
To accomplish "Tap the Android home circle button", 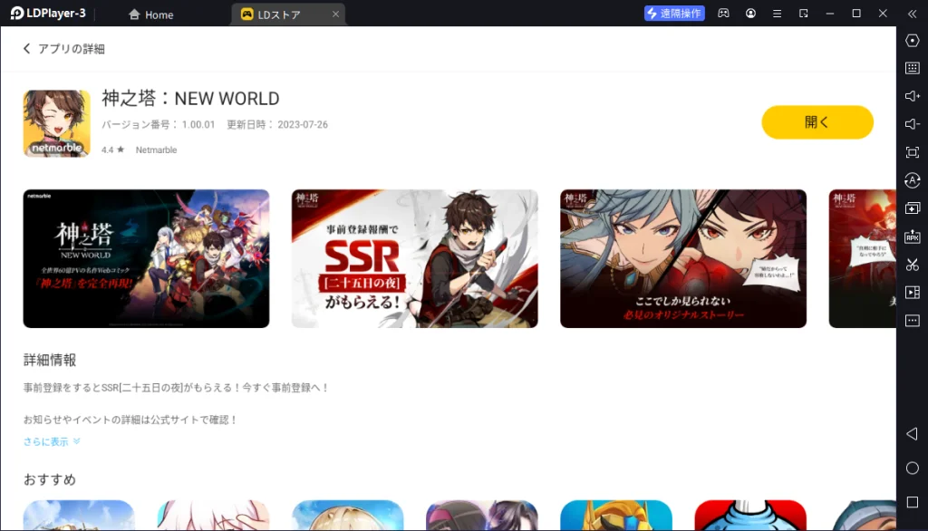I will [x=912, y=468].
